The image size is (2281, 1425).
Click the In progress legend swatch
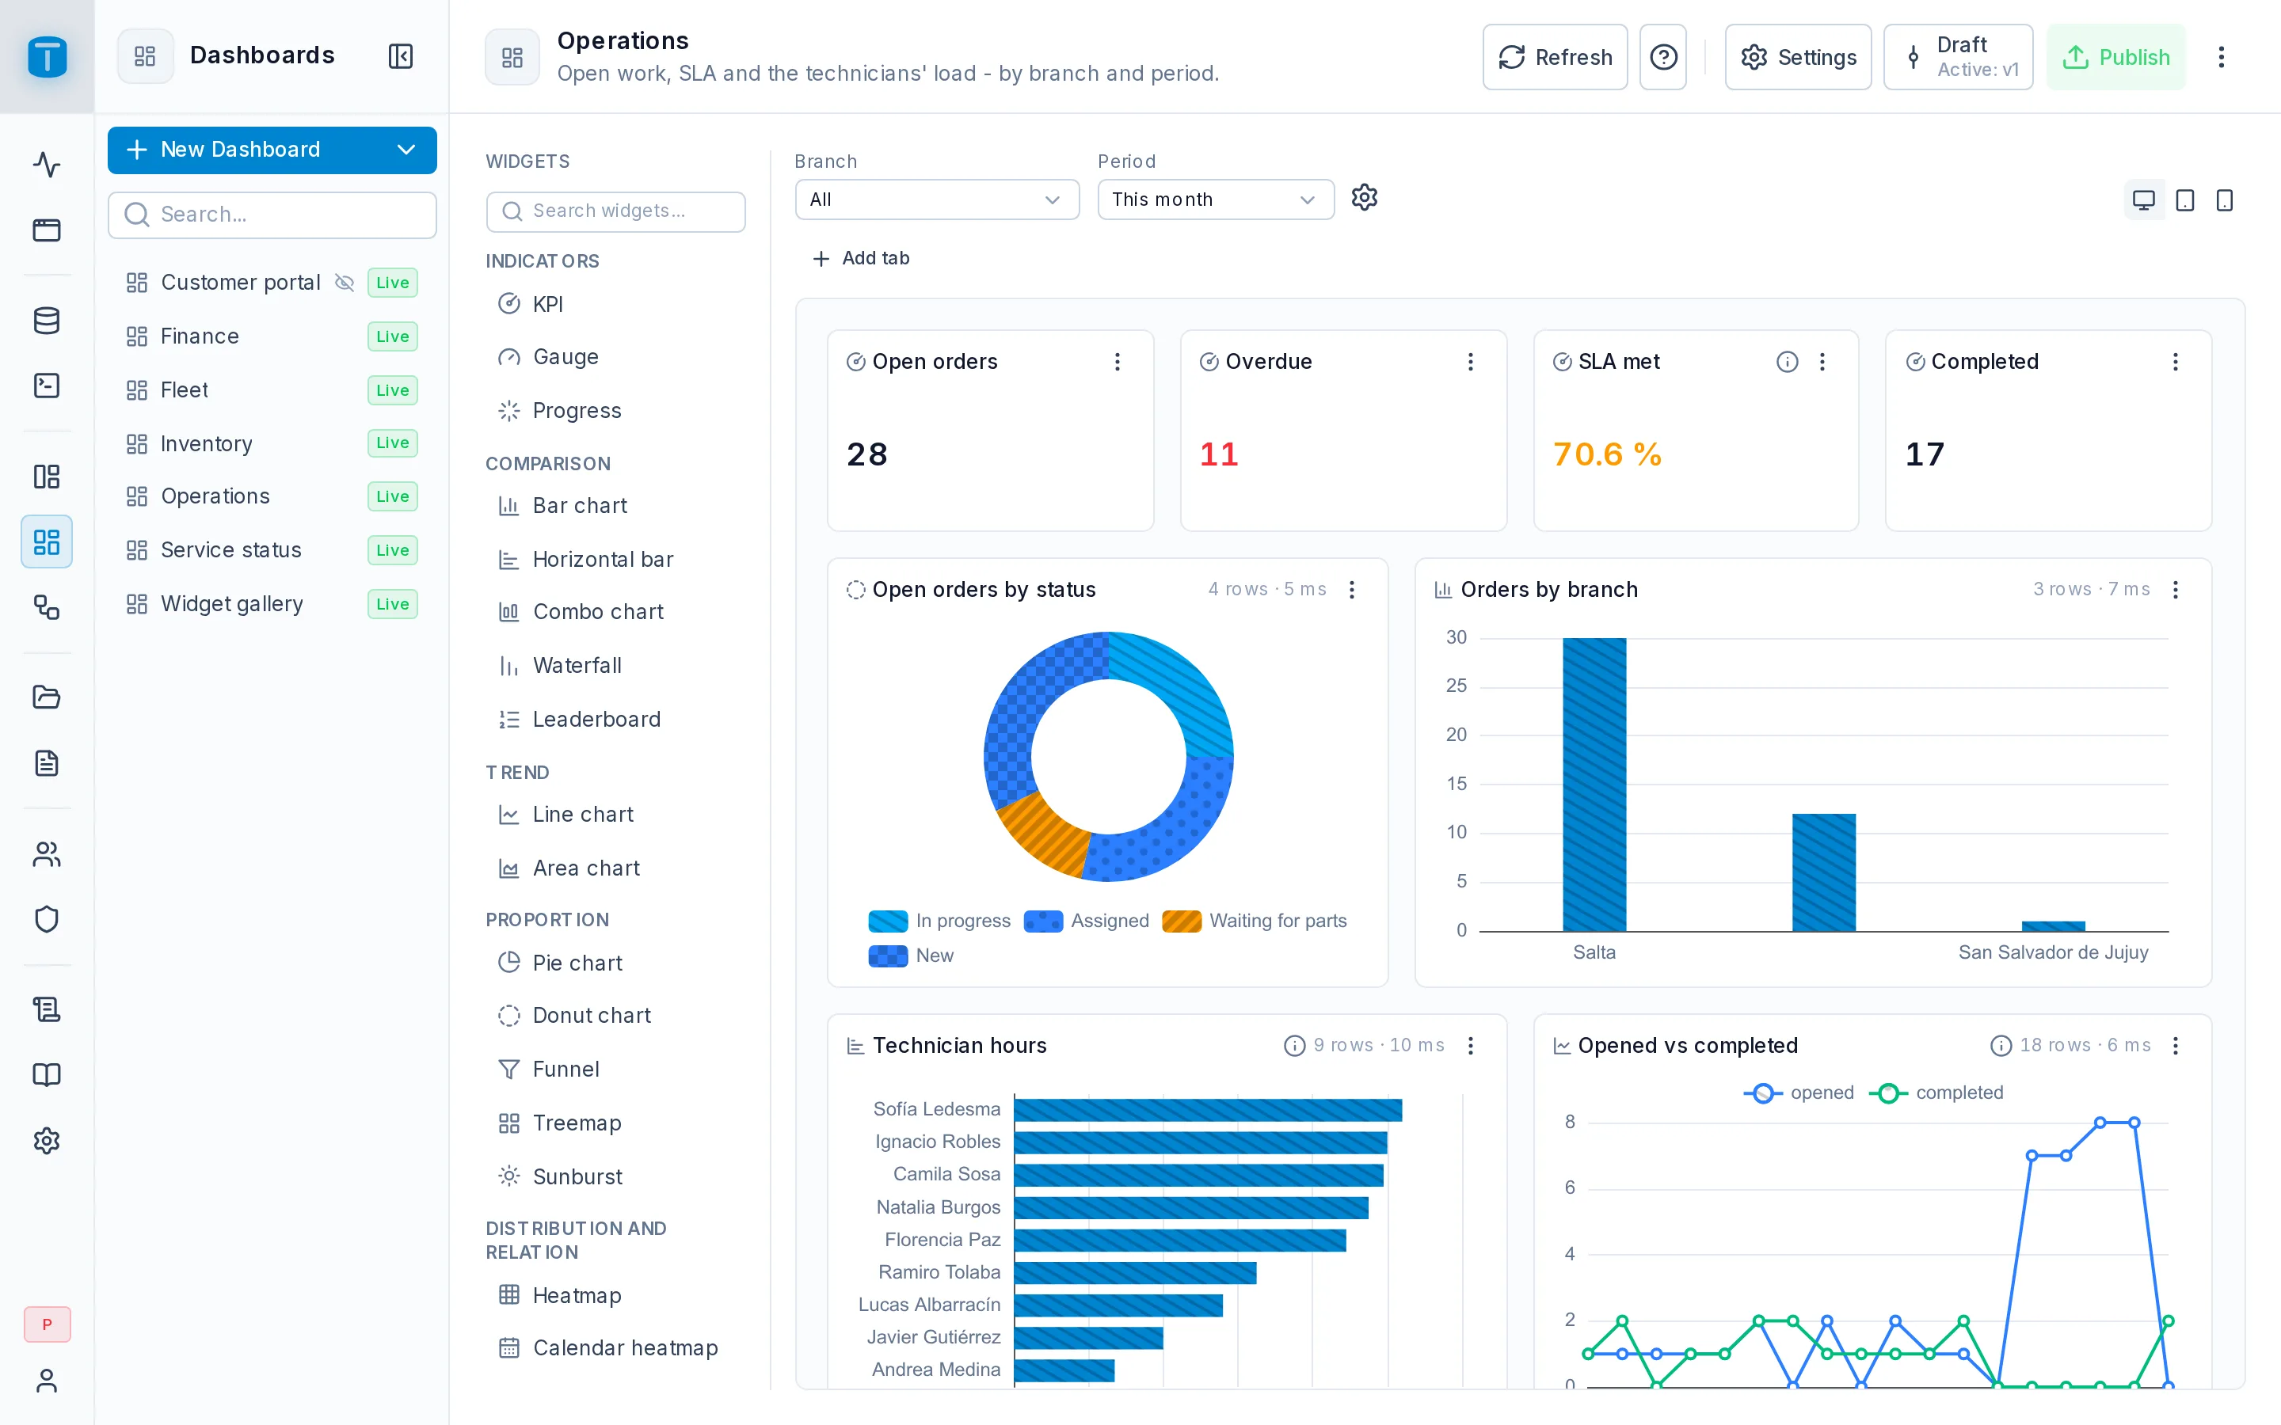[888, 921]
